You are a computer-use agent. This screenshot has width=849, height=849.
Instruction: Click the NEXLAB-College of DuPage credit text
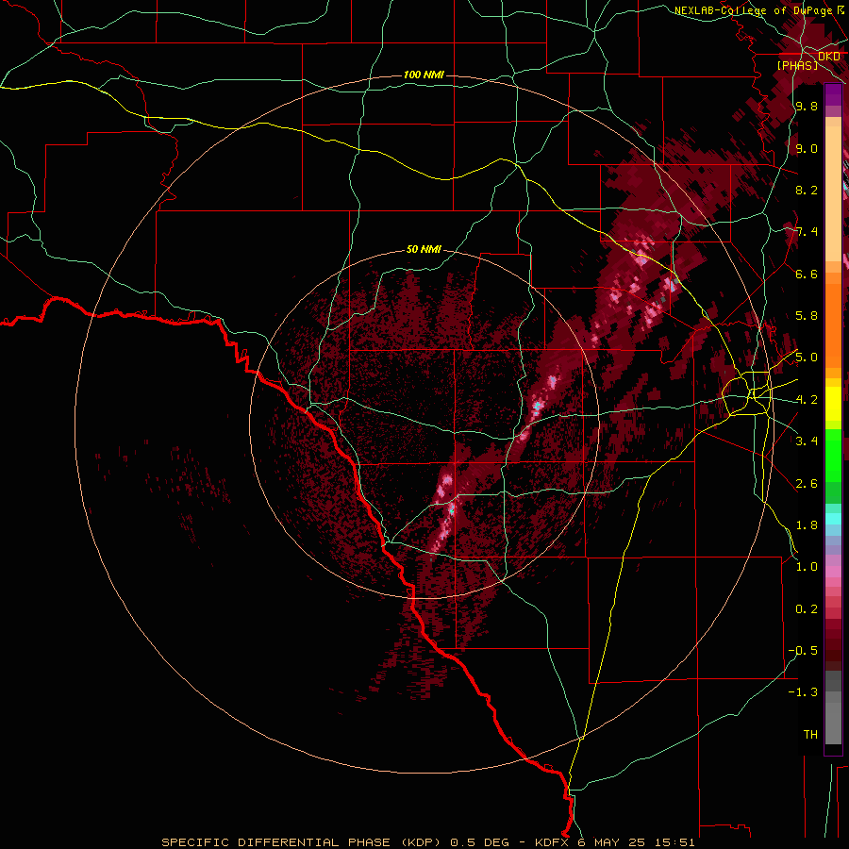753,10
